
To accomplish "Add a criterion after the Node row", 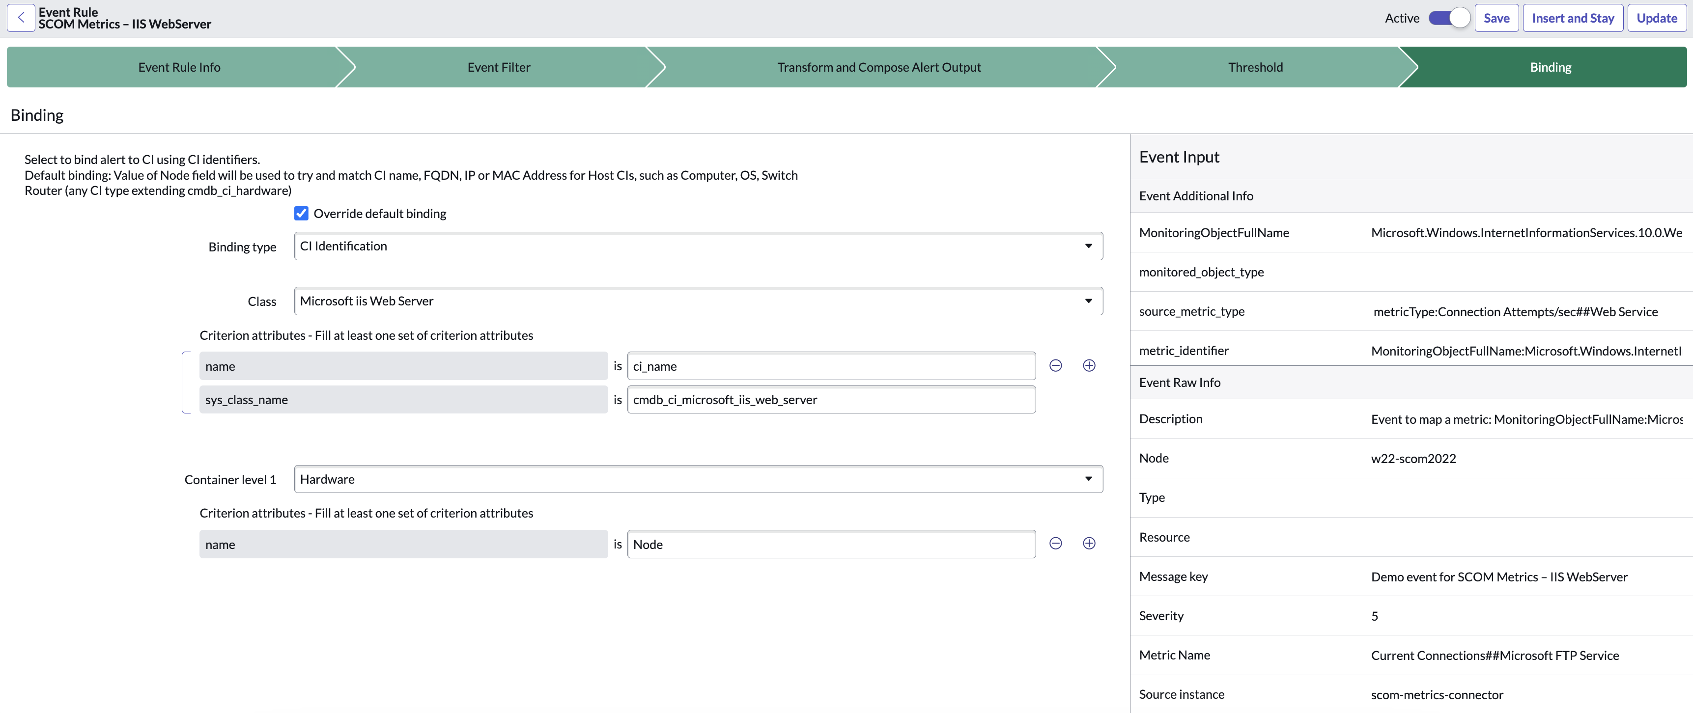I will point(1089,544).
